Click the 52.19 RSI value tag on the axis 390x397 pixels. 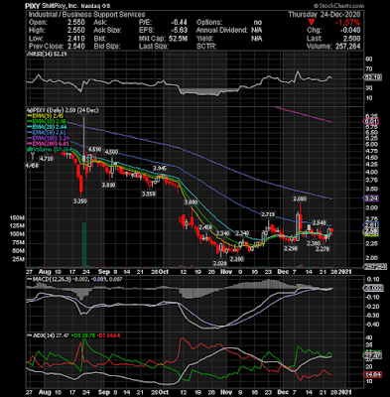[373, 77]
